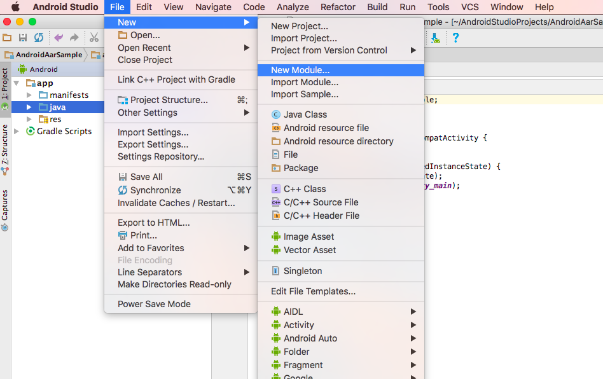Screen dimensions: 603x379
Task: Open the Edit menu in menu bar
Action: 144,7
